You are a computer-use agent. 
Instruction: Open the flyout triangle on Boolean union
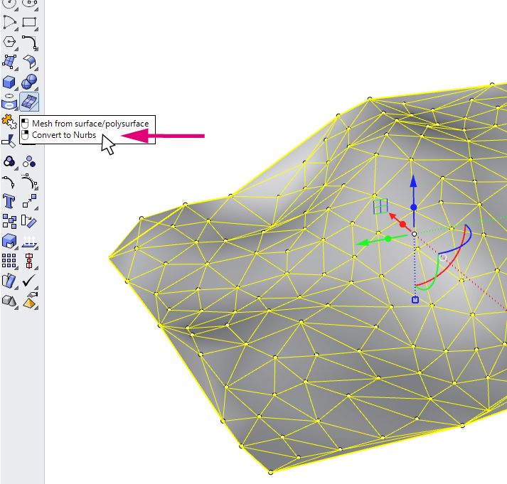tap(36, 89)
